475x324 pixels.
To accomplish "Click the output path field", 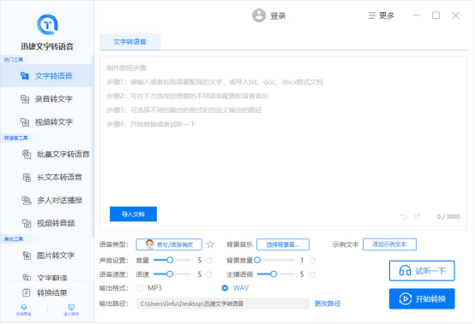I will [223, 303].
